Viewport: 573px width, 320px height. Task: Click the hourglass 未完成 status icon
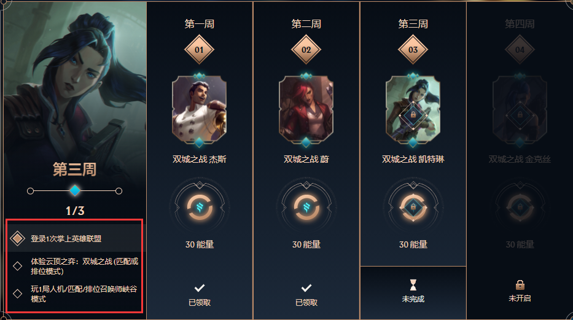tap(413, 285)
